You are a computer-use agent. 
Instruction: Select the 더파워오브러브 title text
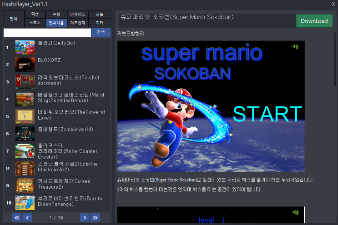71,115
